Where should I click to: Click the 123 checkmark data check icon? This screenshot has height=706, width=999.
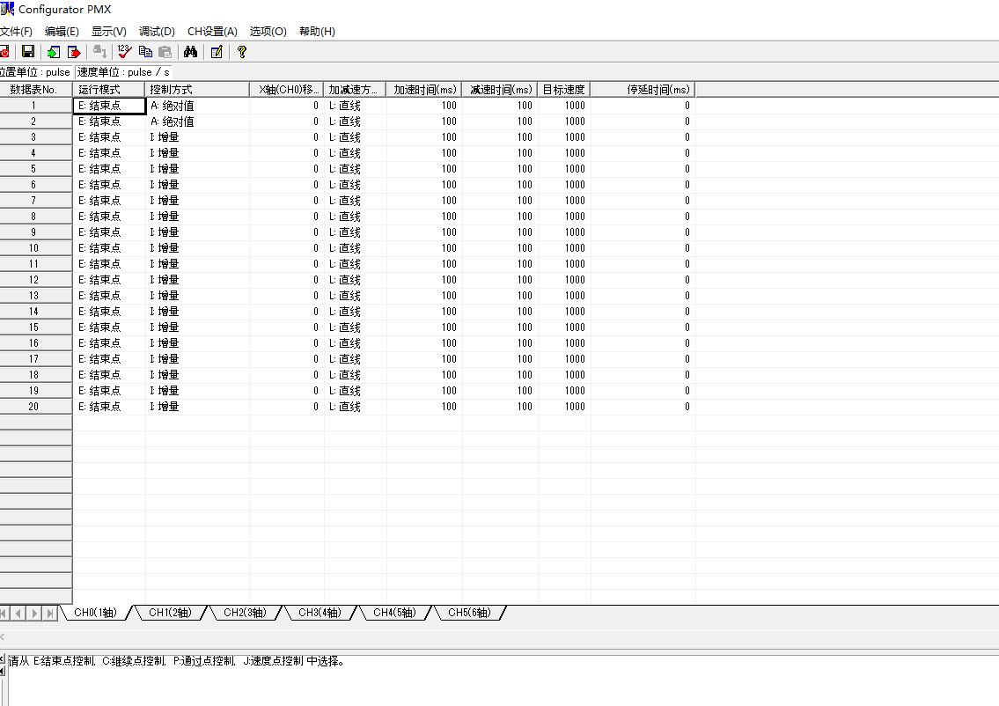(124, 52)
